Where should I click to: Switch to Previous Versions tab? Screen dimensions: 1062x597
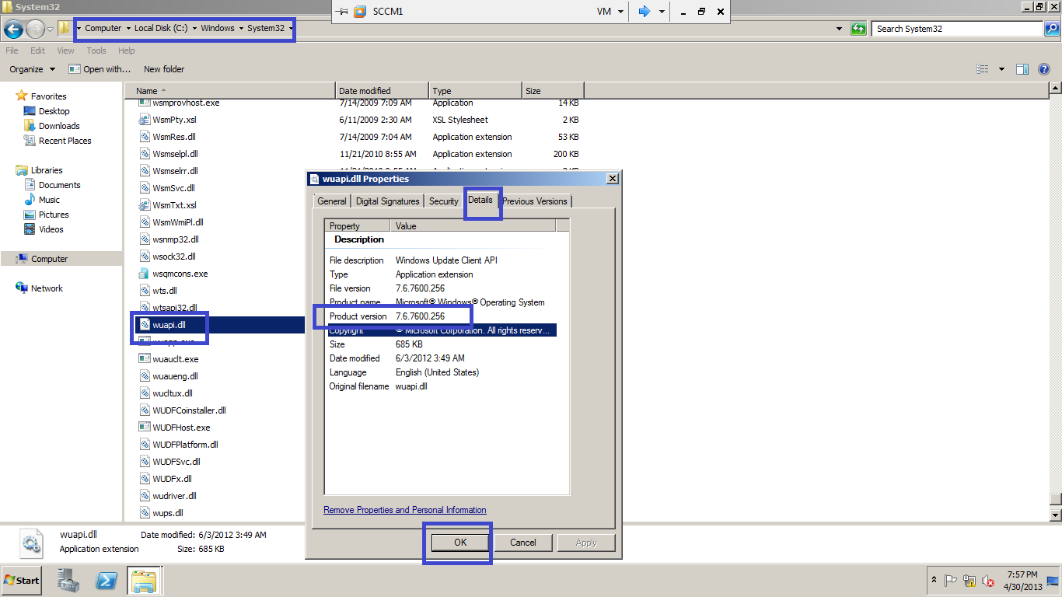pos(535,201)
